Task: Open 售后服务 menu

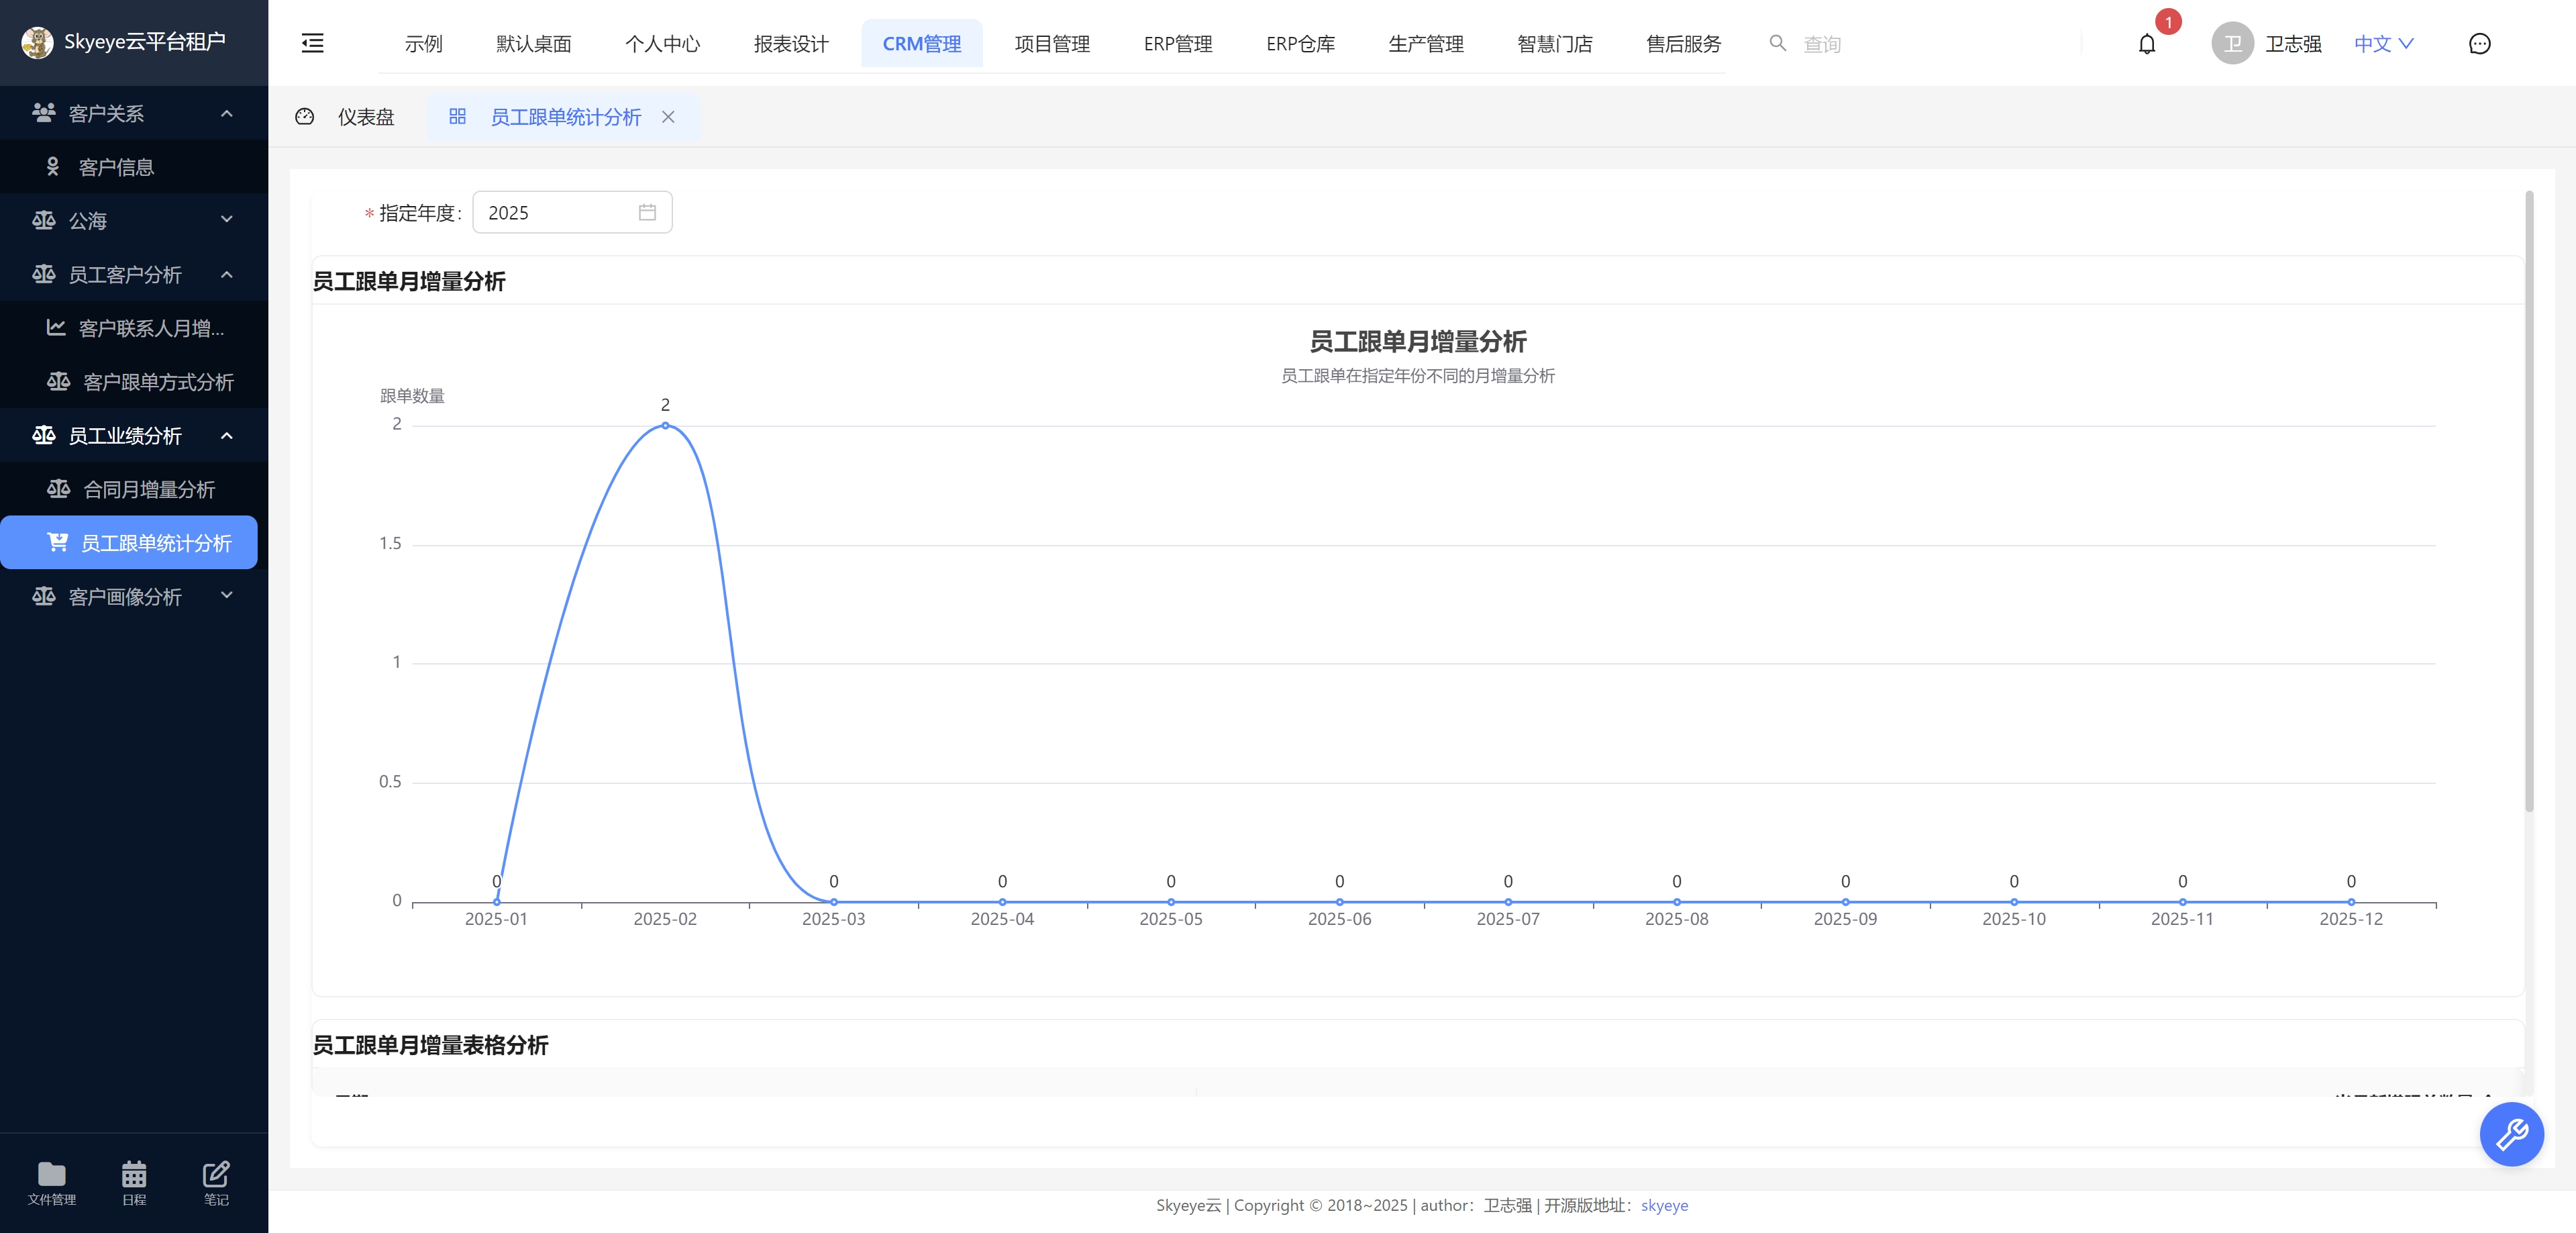Action: (1684, 44)
